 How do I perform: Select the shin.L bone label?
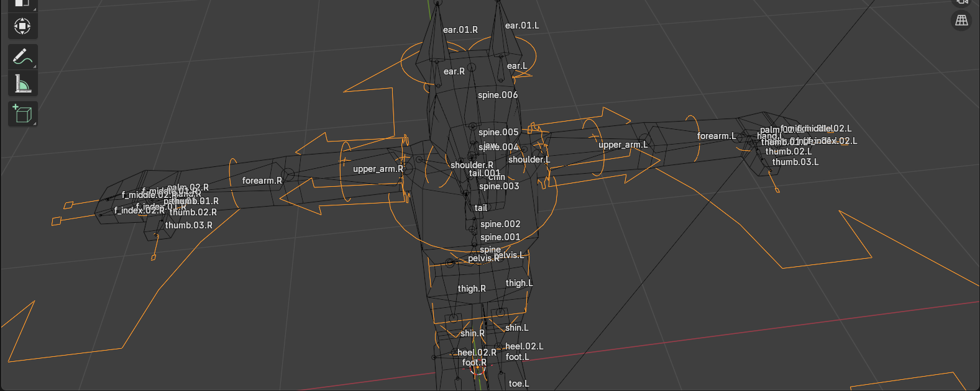pyautogui.click(x=516, y=328)
